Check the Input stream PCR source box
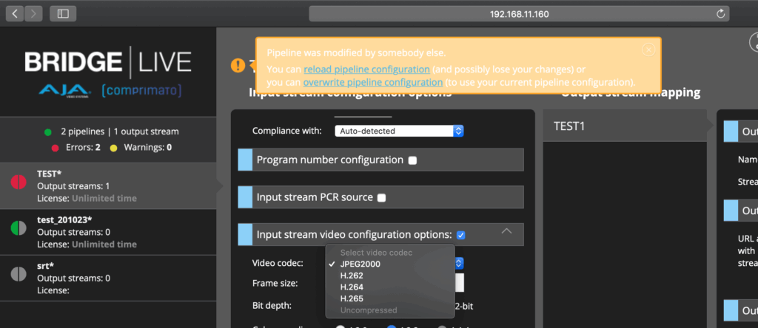Image resolution: width=758 pixels, height=328 pixels. point(381,197)
